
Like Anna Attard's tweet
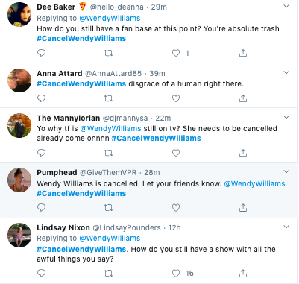coord(176,98)
